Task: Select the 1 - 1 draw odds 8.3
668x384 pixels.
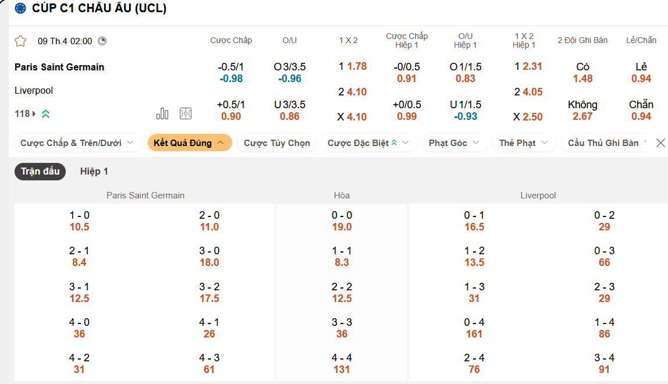Action: pos(342,257)
